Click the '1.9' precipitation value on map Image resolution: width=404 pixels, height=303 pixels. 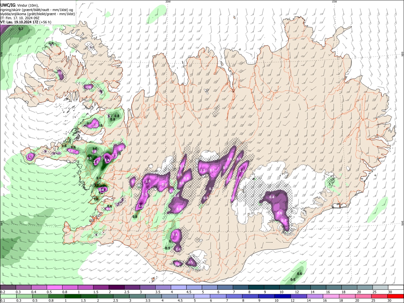point(239,178)
